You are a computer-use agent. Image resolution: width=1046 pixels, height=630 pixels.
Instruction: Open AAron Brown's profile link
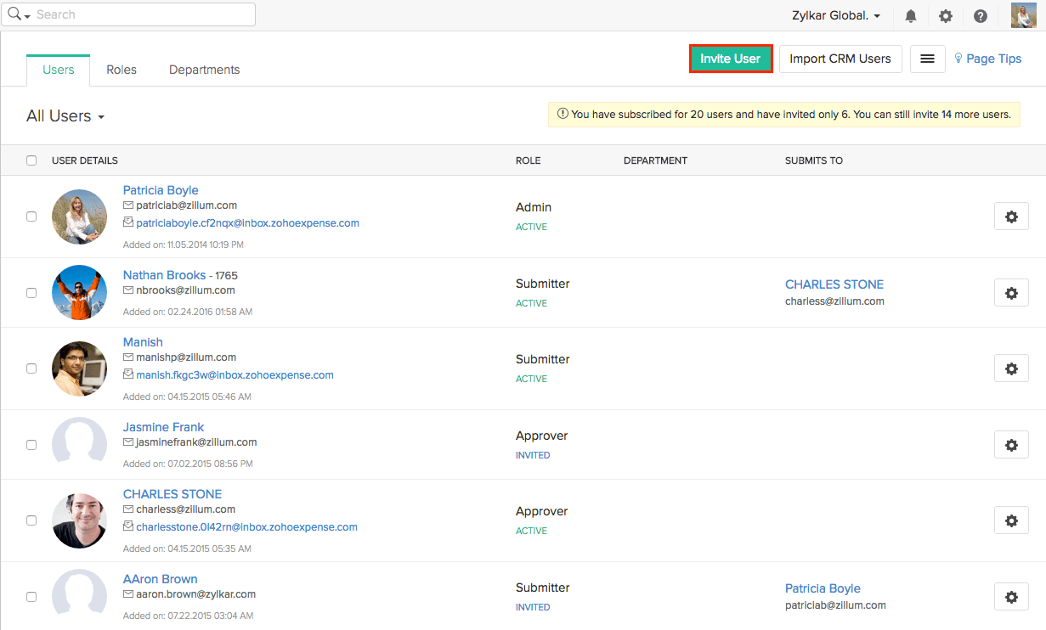161,579
